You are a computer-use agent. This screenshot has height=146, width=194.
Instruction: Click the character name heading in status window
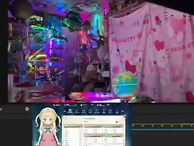pos(90,118)
